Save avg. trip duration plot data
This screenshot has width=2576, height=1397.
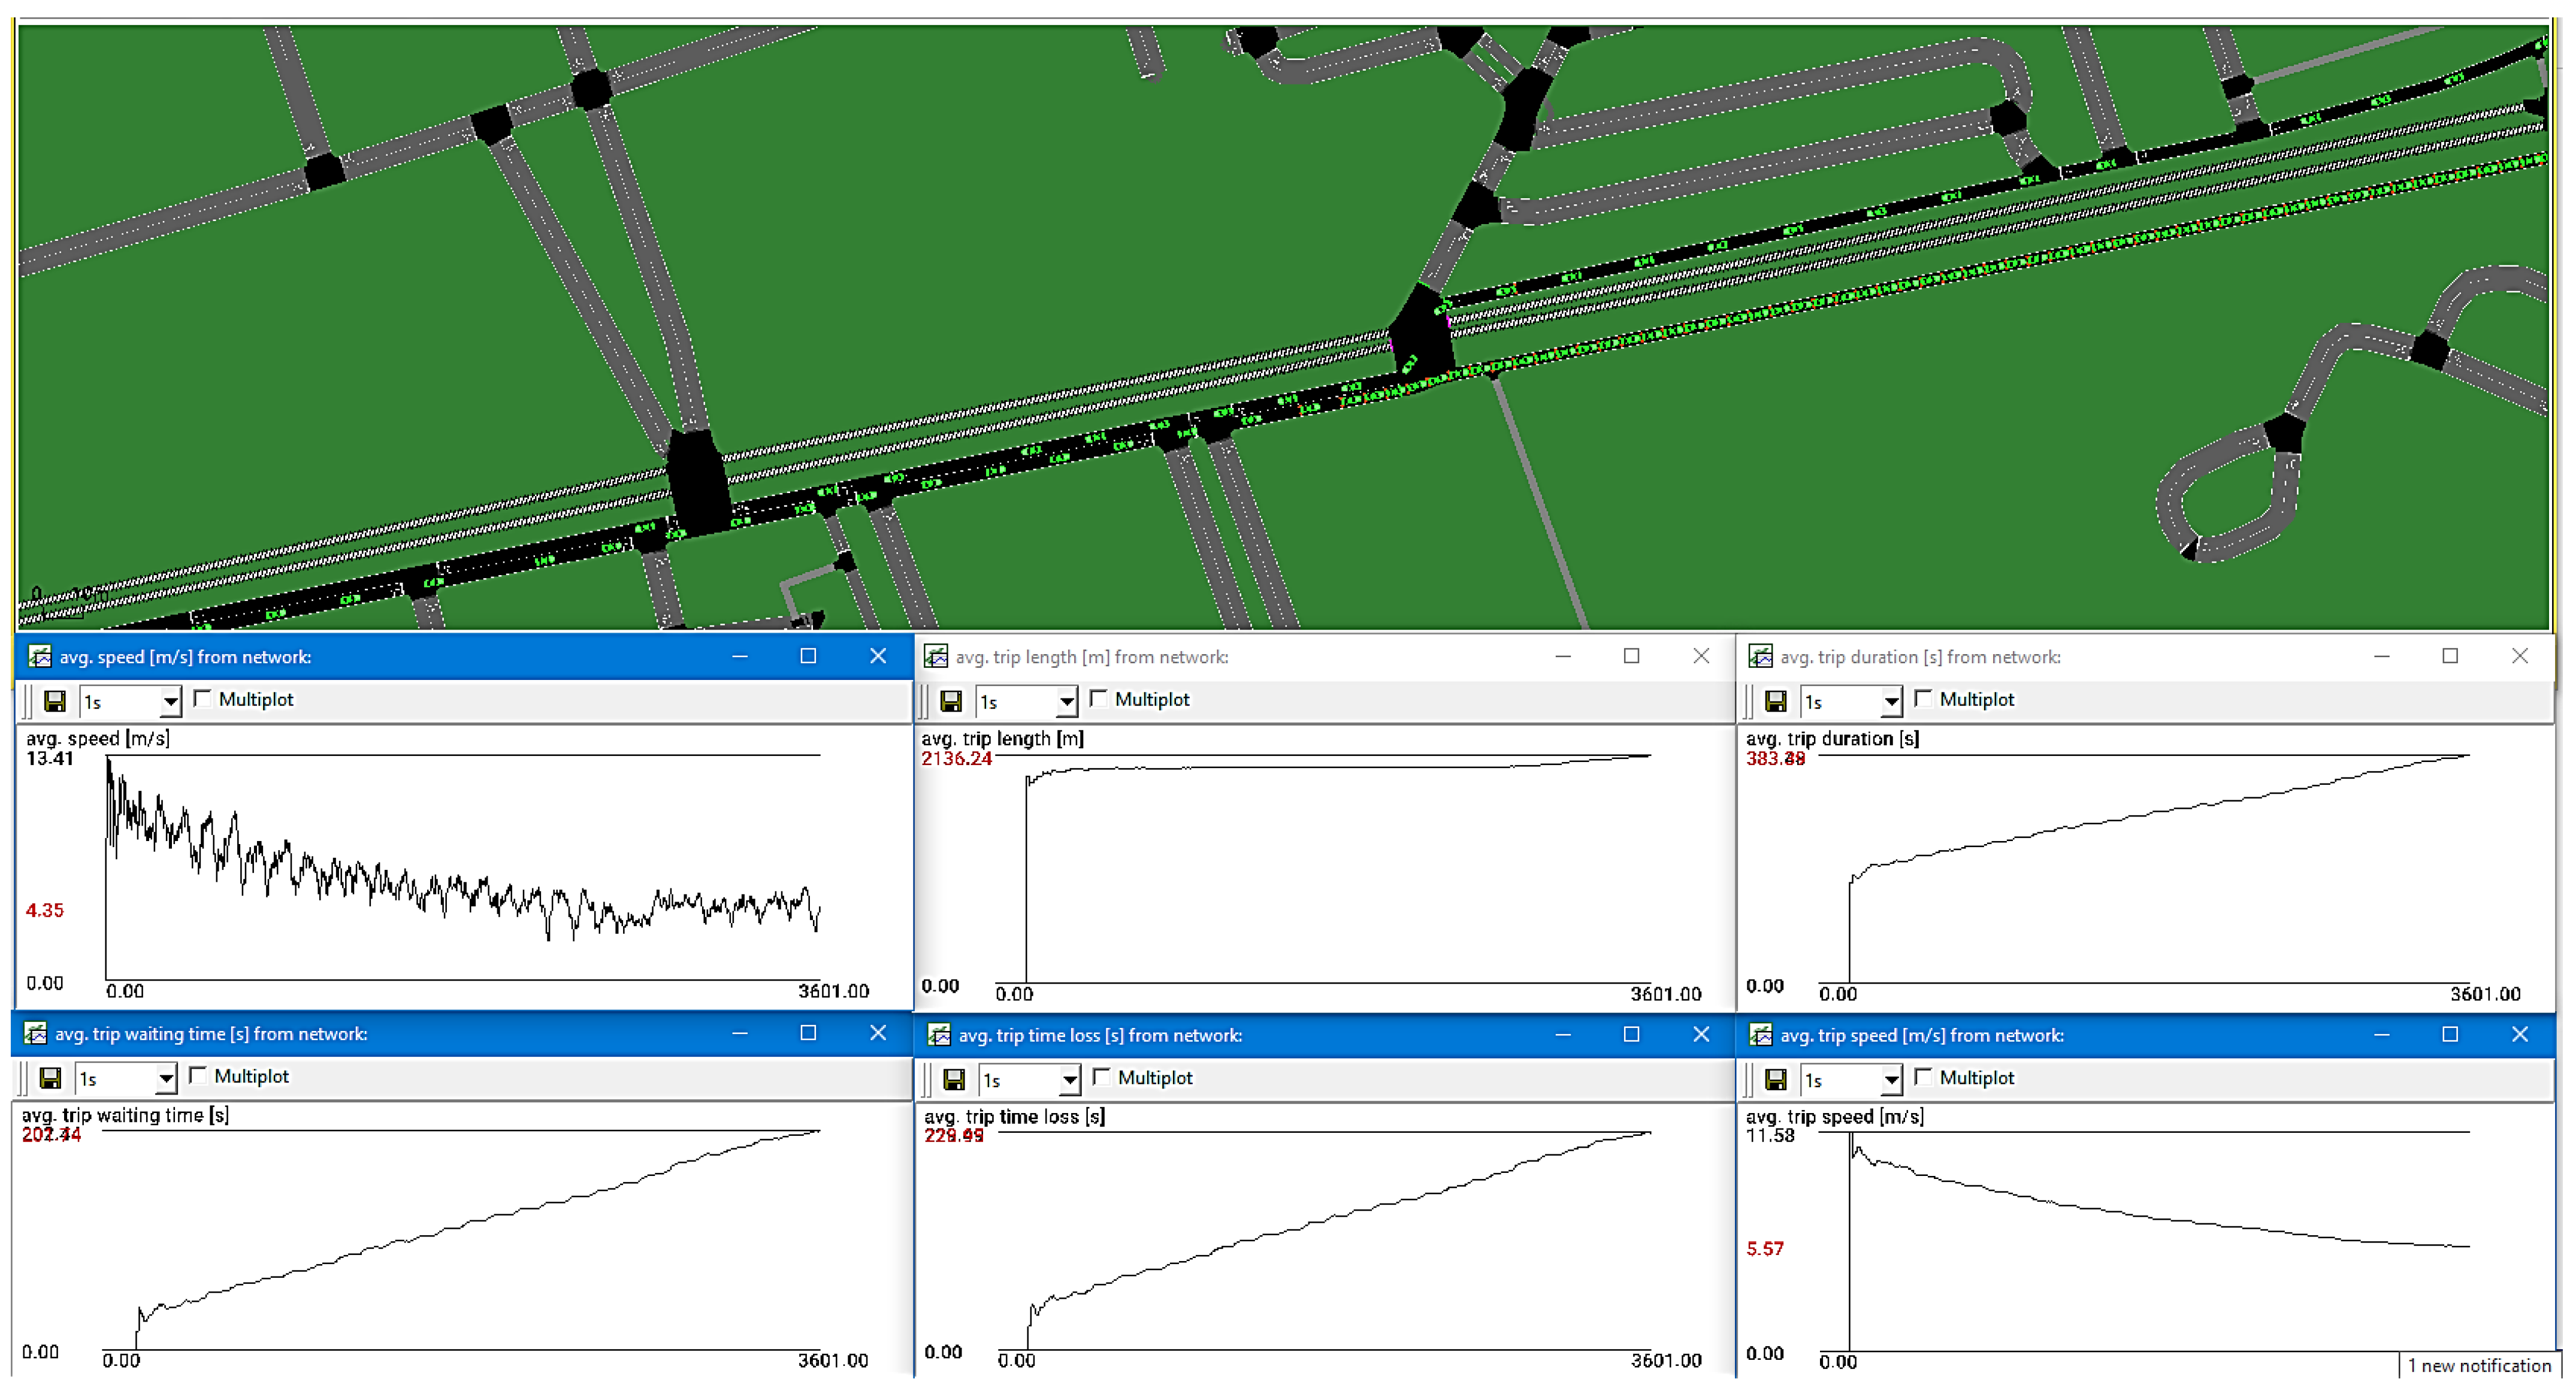point(1775,702)
